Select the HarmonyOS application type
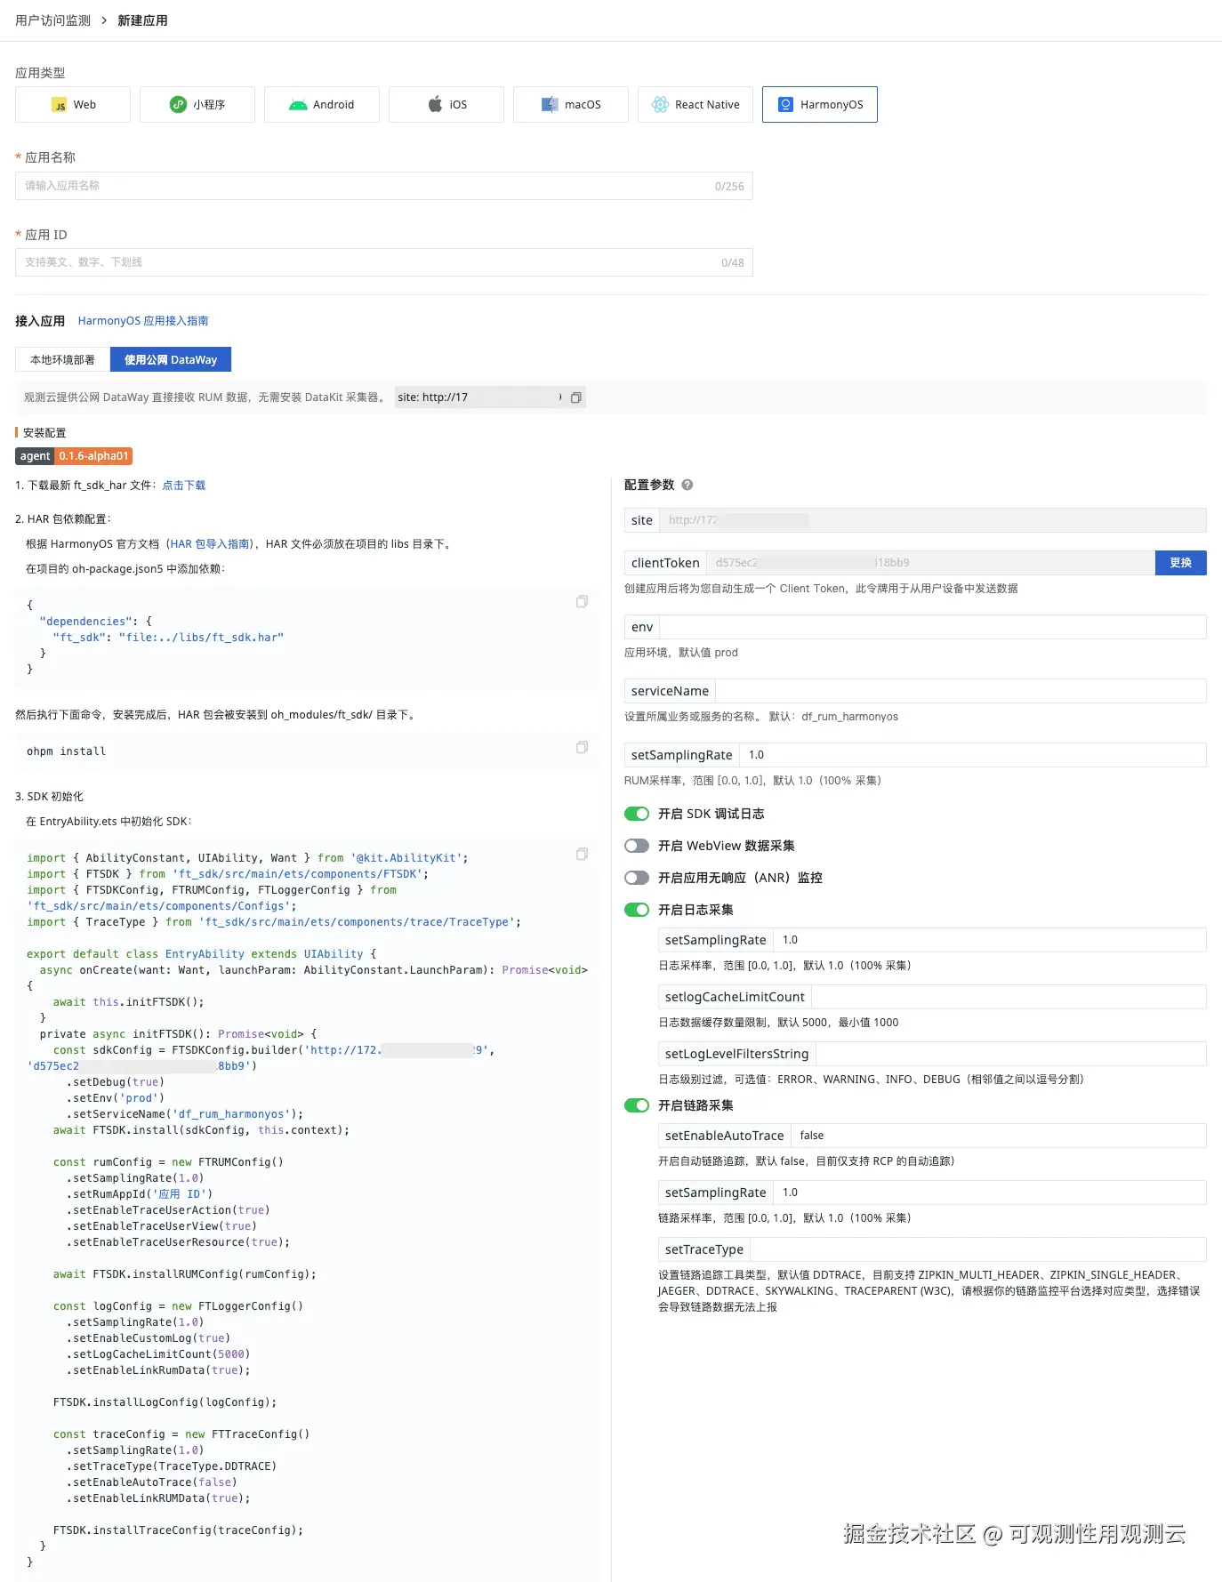This screenshot has width=1222, height=1582. pos(819,105)
